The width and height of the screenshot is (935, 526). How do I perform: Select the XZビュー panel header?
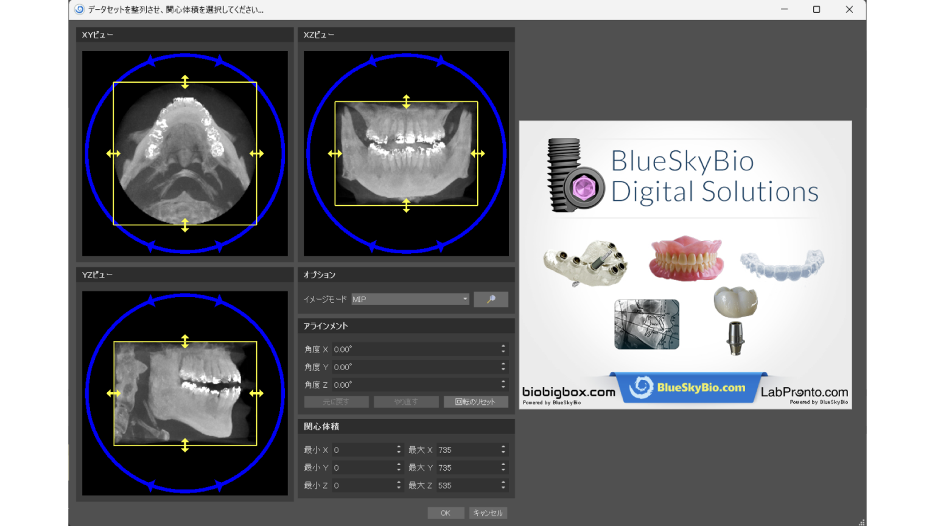(x=319, y=35)
